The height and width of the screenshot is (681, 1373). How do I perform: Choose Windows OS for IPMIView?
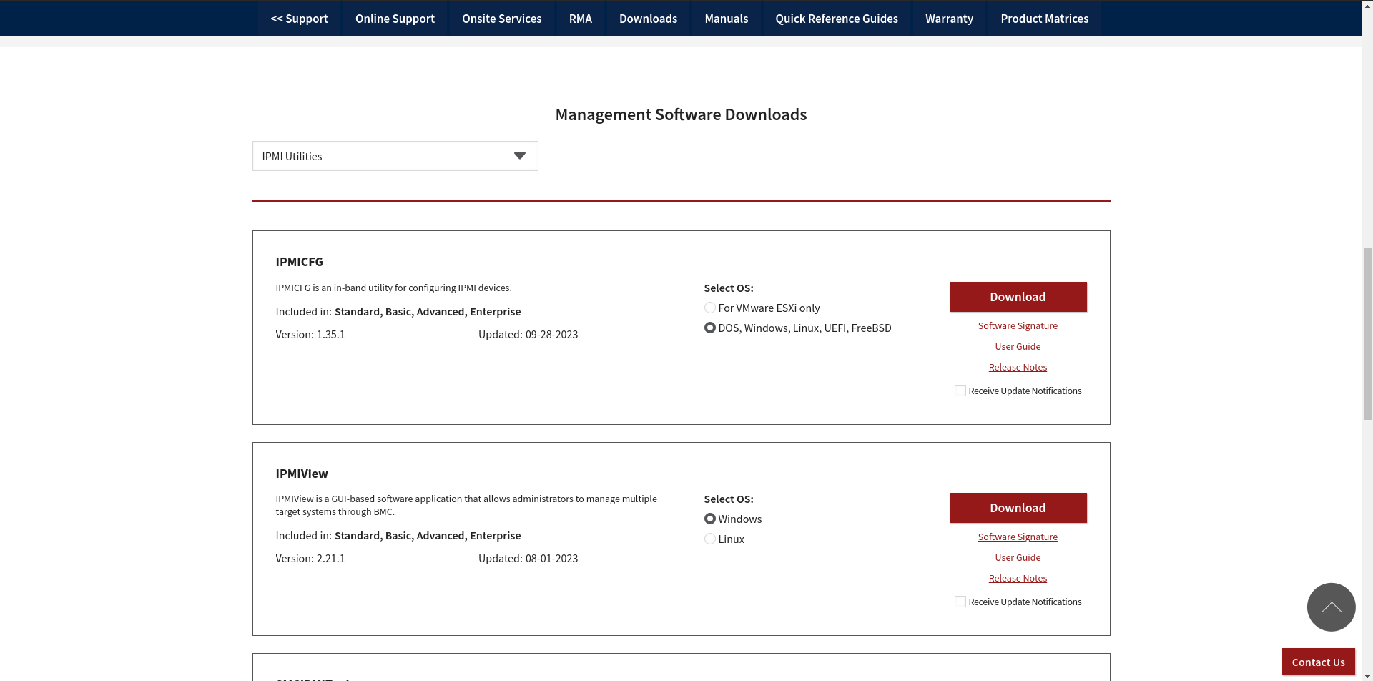[x=709, y=519]
